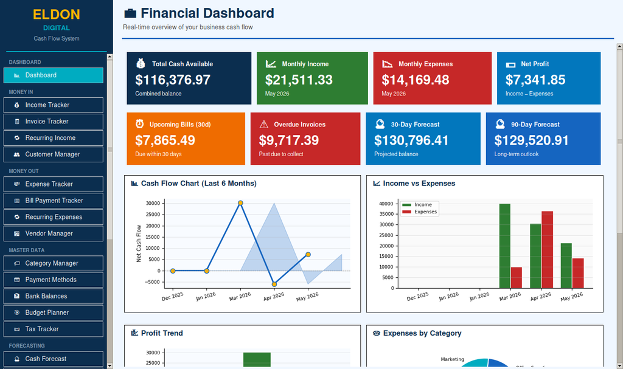Click the Total Cash Available amount $116,376.97

tap(173, 80)
